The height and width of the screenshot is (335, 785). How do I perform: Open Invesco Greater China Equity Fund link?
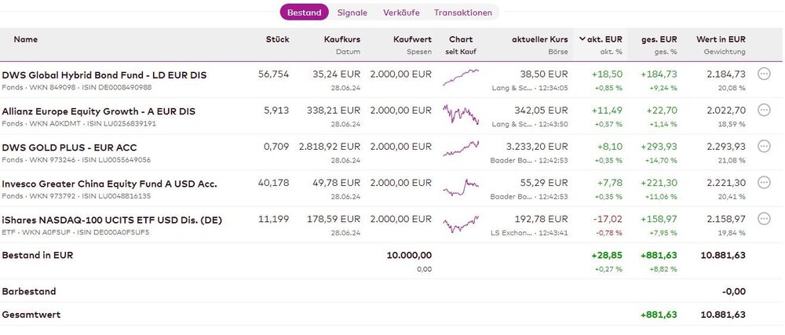[109, 184]
